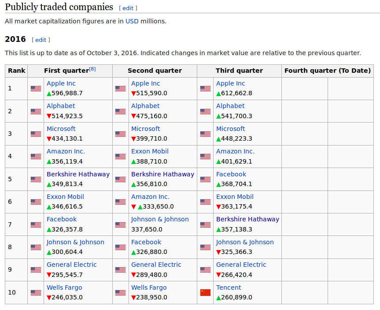Open the Tencent link
The width and height of the screenshot is (380, 310).
[229, 288]
